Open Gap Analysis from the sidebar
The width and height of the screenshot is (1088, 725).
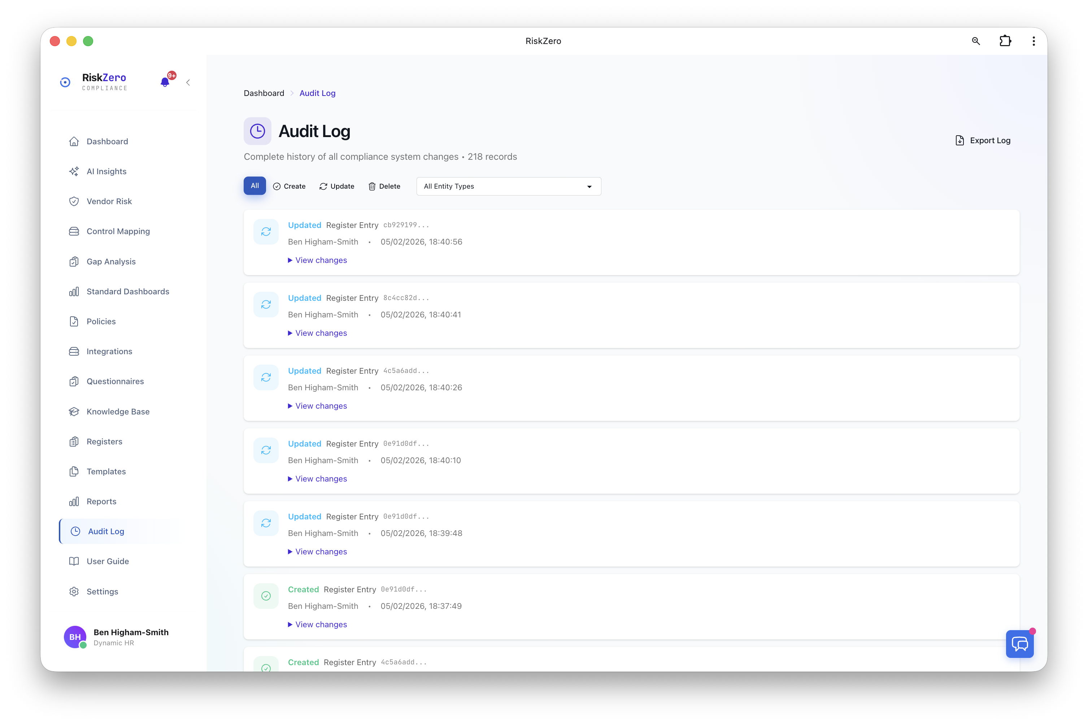[x=110, y=261]
